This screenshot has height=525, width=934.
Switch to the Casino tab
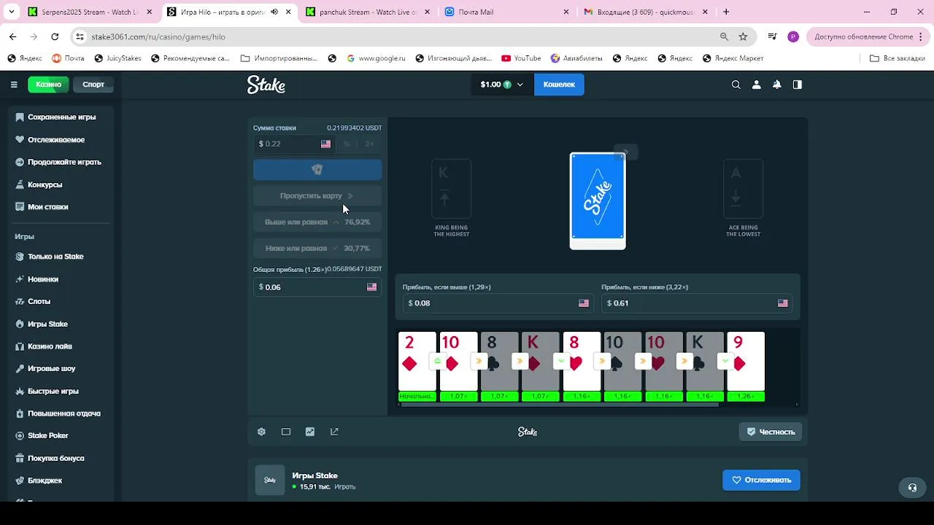(x=49, y=85)
